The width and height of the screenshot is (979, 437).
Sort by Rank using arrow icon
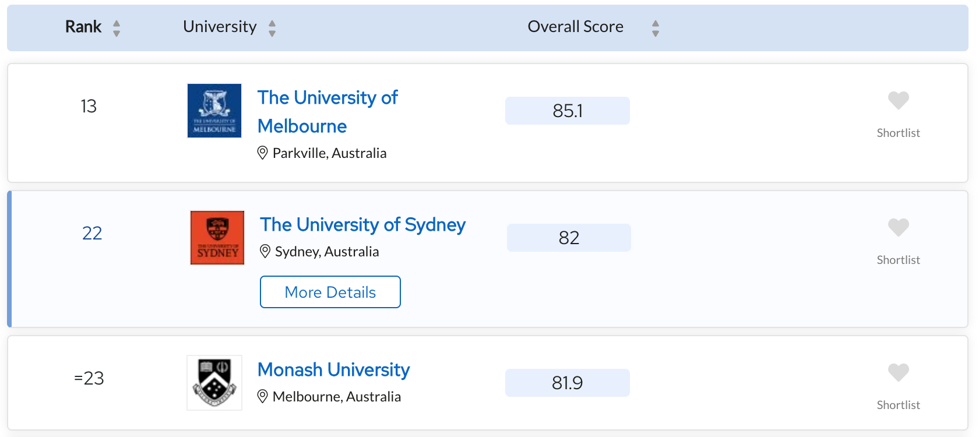click(117, 28)
